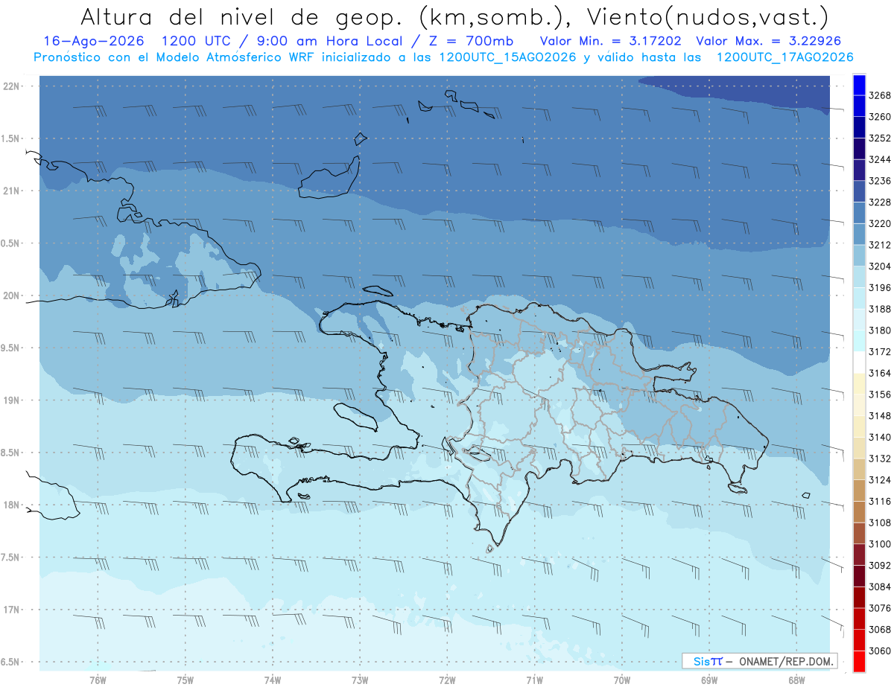Click the '3268' legend value
The image size is (894, 690).
coord(880,96)
